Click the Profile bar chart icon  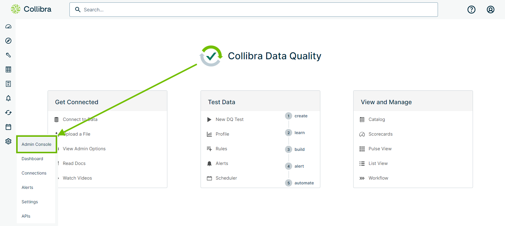[209, 134]
